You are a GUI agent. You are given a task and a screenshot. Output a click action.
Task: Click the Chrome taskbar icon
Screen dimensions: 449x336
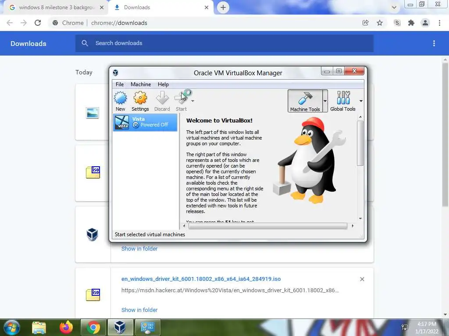[x=93, y=327]
